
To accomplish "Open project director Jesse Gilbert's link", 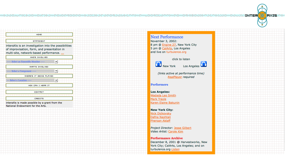I will click(x=182, y=128).
